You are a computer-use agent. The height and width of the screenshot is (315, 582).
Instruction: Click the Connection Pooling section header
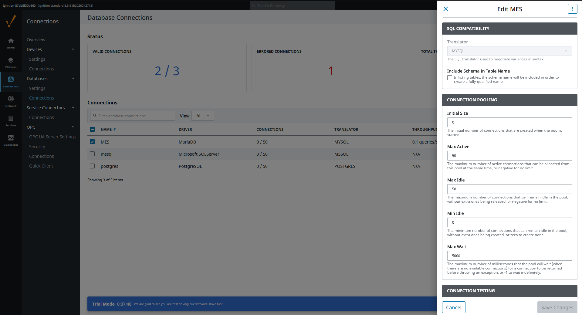tap(509, 100)
